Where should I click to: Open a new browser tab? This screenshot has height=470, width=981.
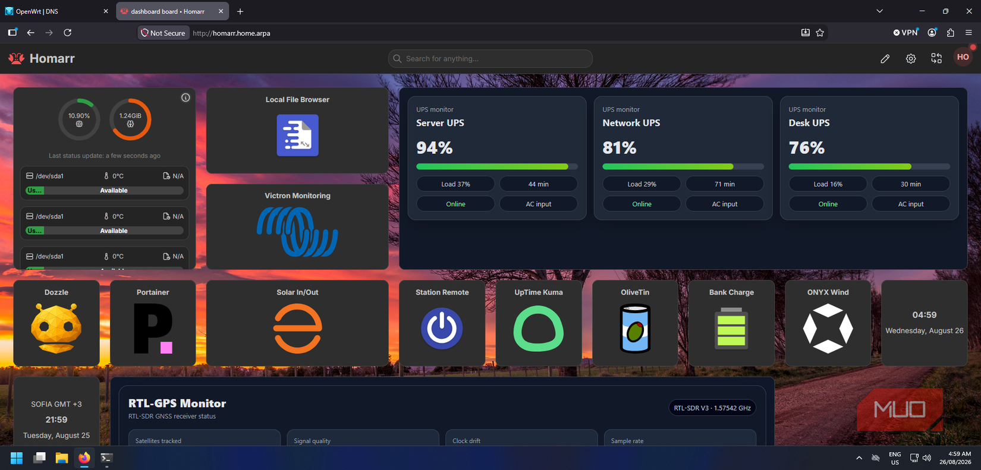(x=240, y=11)
